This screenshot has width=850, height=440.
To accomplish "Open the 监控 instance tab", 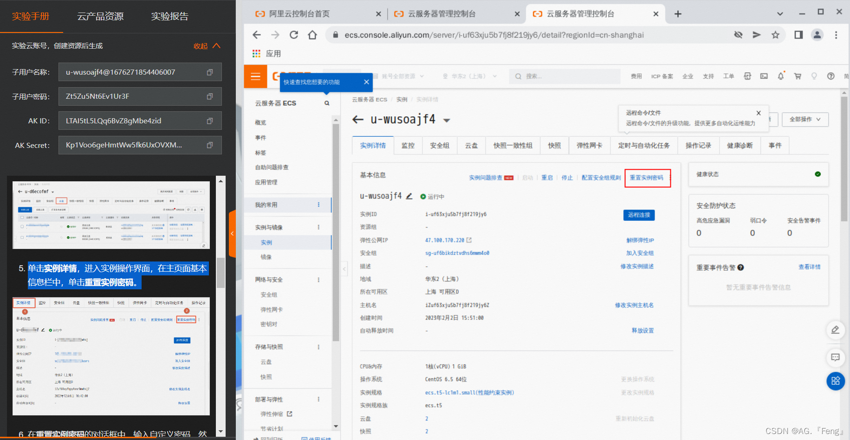I will 408,146.
